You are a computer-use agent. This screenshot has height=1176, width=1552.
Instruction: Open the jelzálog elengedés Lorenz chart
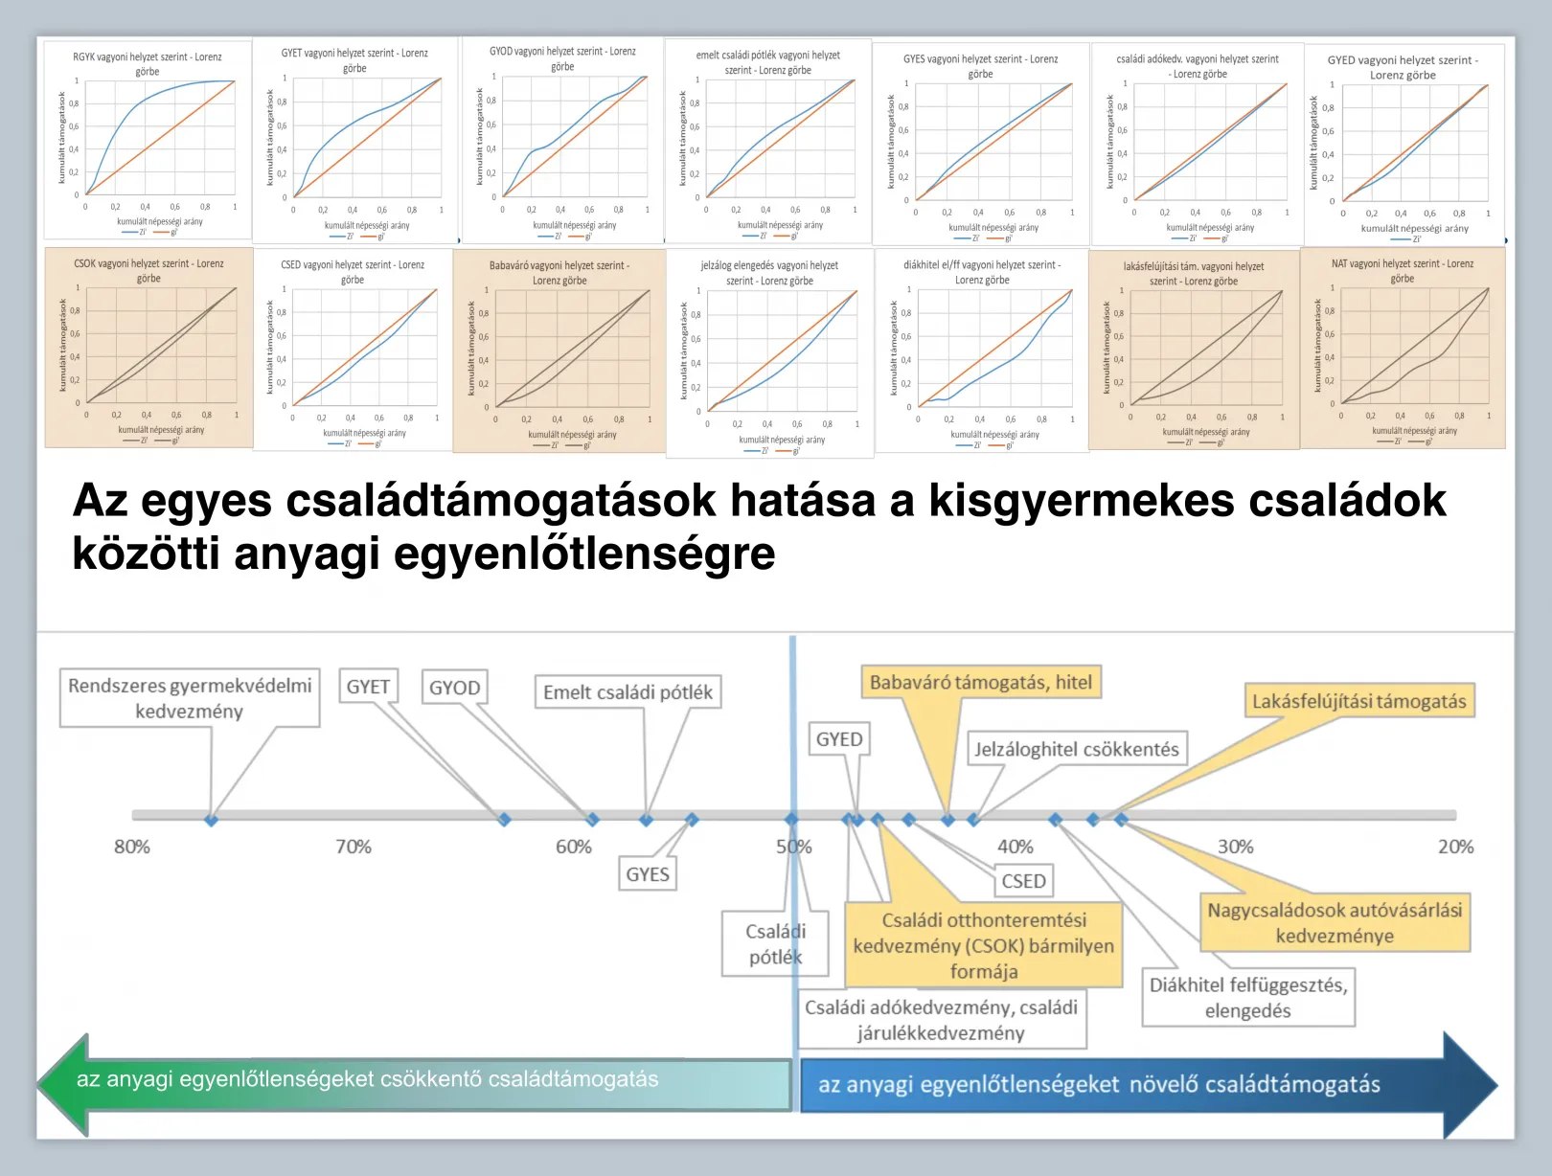(x=769, y=353)
